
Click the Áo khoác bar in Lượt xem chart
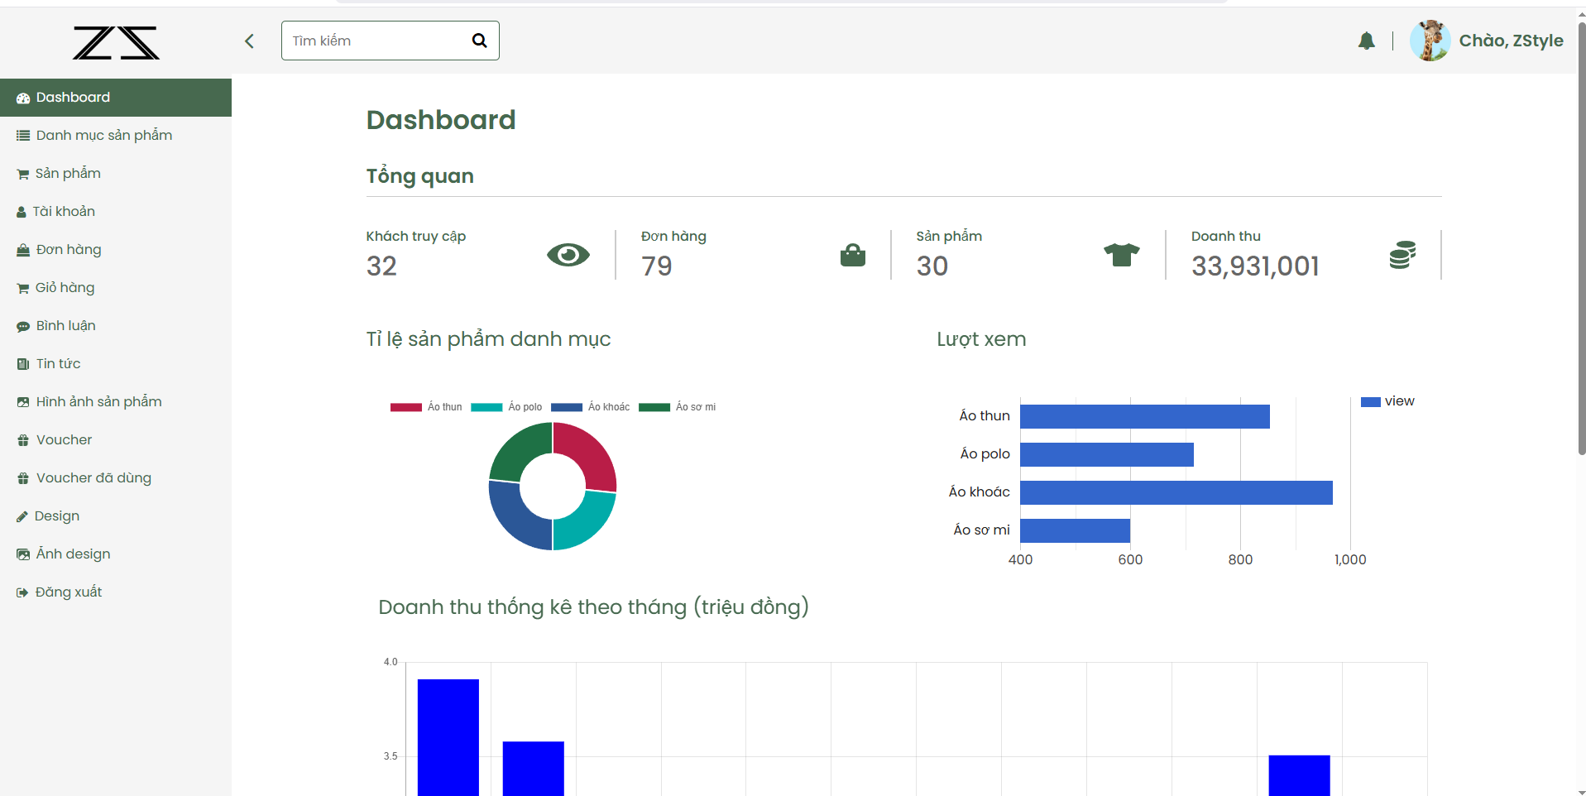coord(1175,492)
